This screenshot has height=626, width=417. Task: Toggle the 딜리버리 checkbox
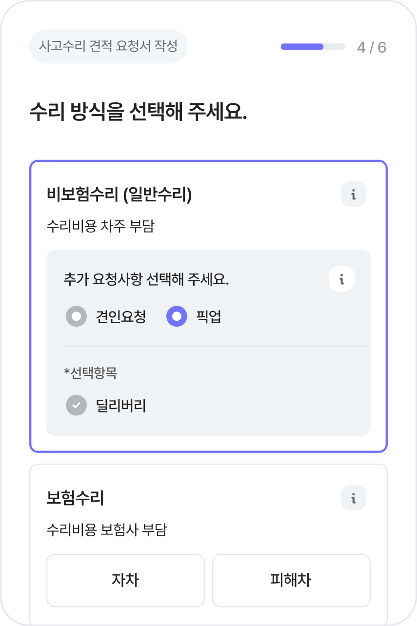point(76,405)
